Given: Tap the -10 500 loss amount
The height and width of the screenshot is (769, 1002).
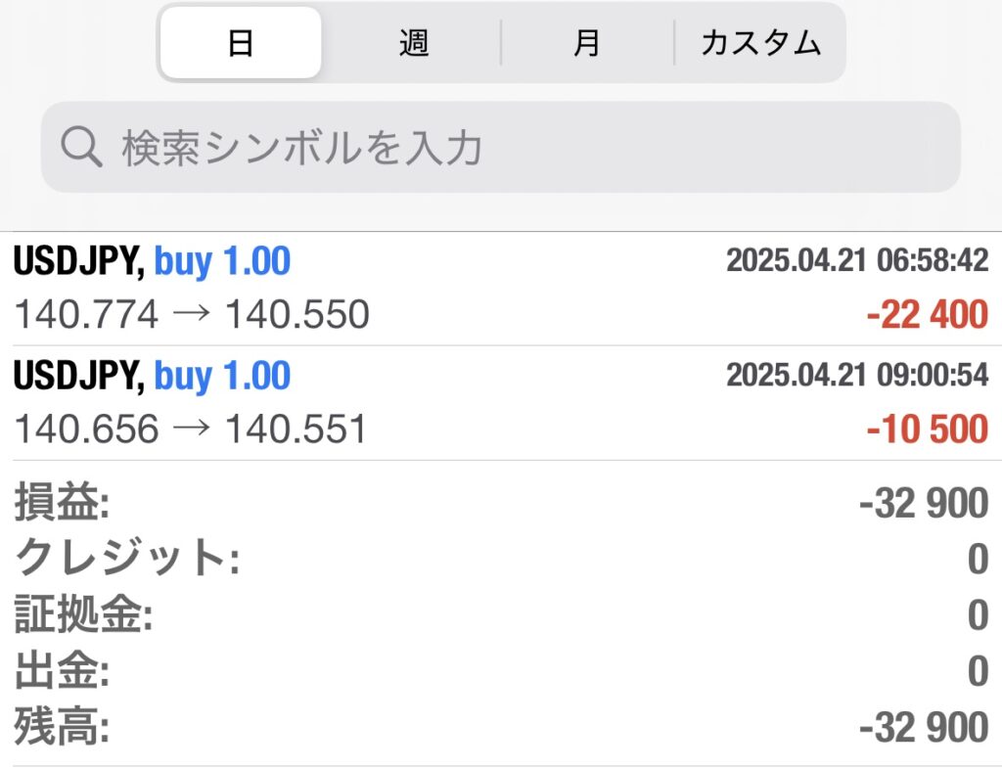Looking at the screenshot, I should tap(928, 430).
